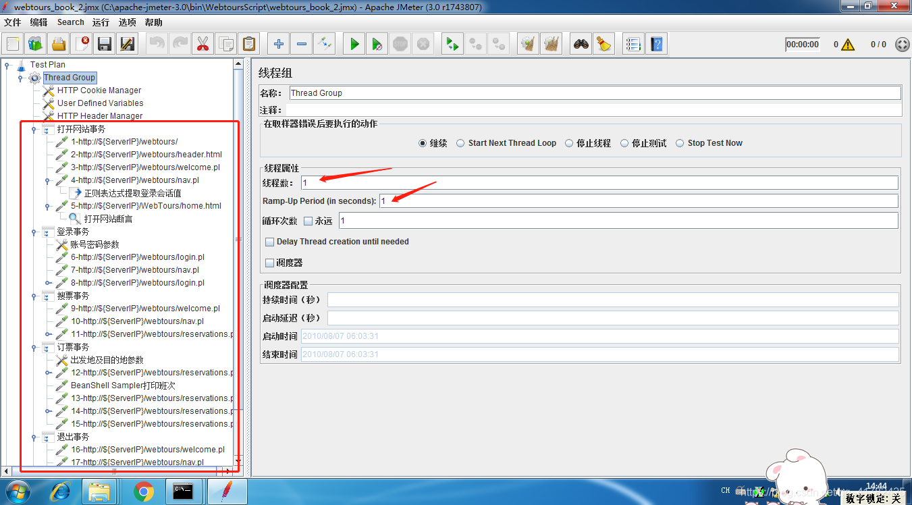Click the Close test plan icon

[82, 45]
